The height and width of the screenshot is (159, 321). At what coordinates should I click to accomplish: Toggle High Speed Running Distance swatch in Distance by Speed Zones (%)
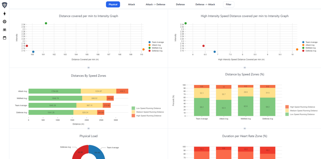click(287, 107)
